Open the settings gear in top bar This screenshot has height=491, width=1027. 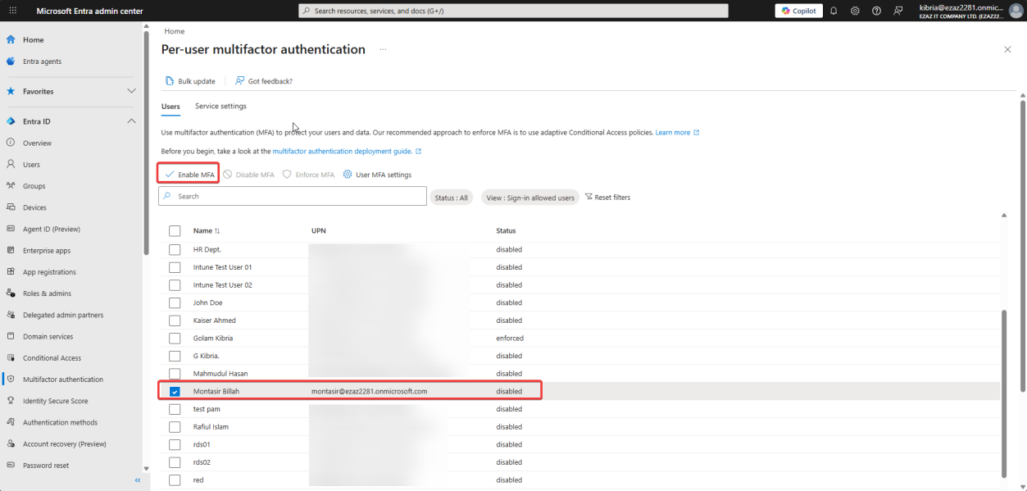(x=855, y=11)
